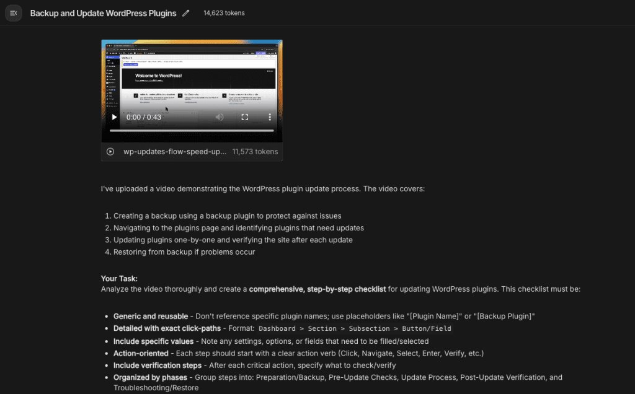Image resolution: width=635 pixels, height=394 pixels.
Task: Open the video's three-dot options menu
Action: 269,117
